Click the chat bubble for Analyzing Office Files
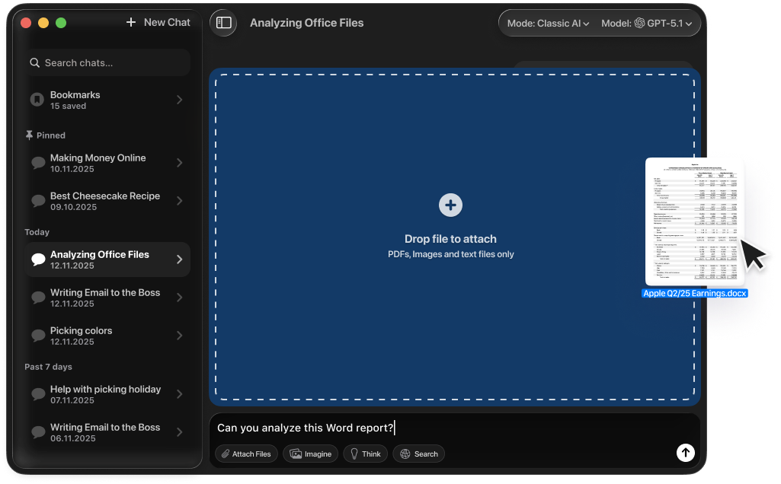Image resolution: width=781 pixels, height=484 pixels. coord(38,260)
